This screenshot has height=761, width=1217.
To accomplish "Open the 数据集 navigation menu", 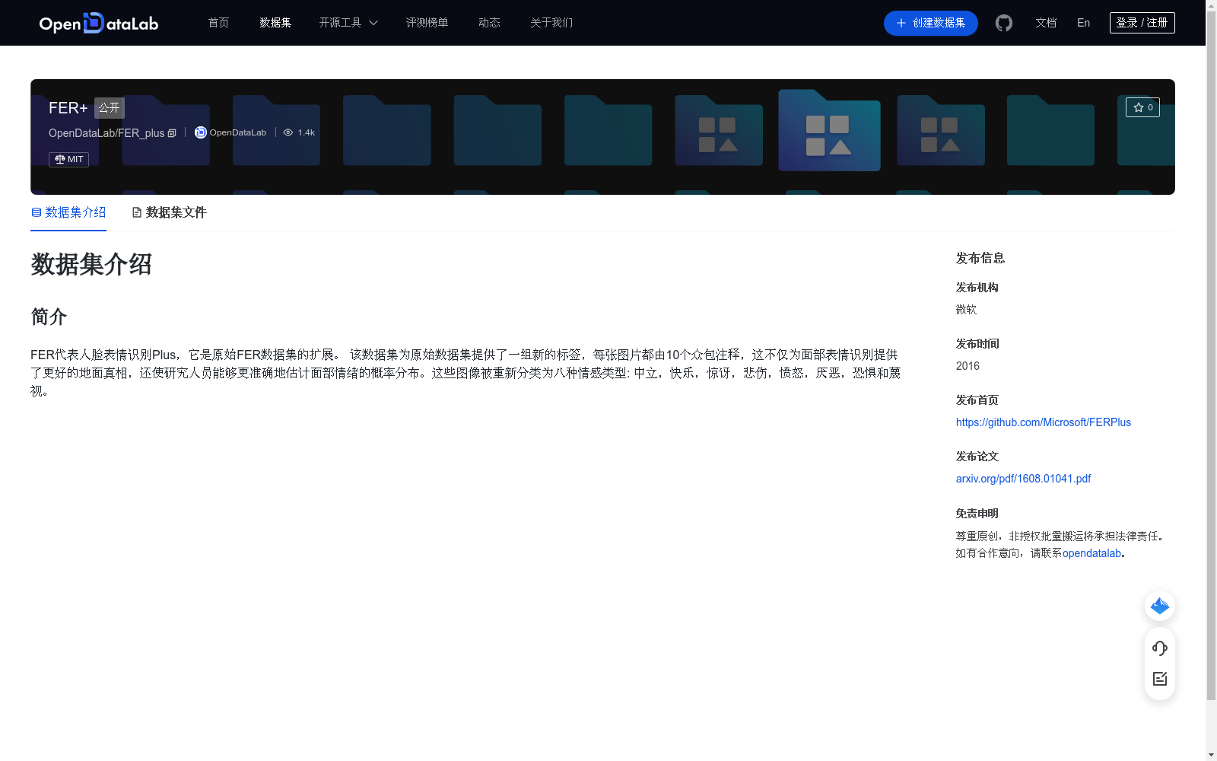I will click(x=275, y=23).
